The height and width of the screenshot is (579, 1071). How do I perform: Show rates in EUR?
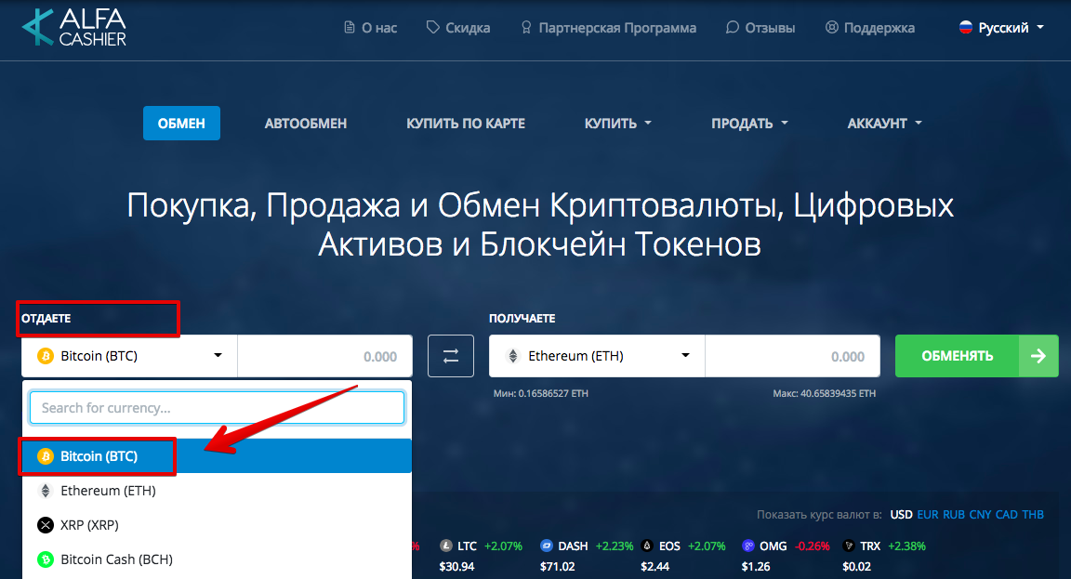click(x=928, y=514)
